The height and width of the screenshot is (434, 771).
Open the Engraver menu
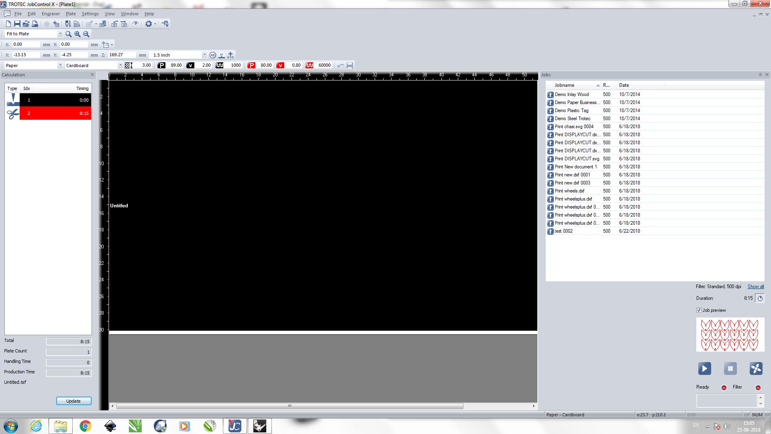click(51, 14)
